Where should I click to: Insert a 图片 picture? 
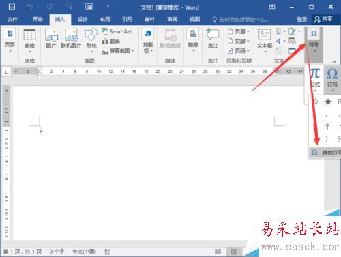click(51, 39)
